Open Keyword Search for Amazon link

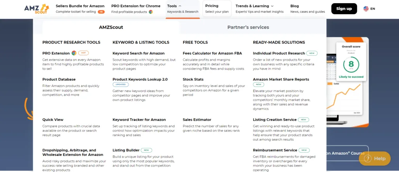[138, 53]
